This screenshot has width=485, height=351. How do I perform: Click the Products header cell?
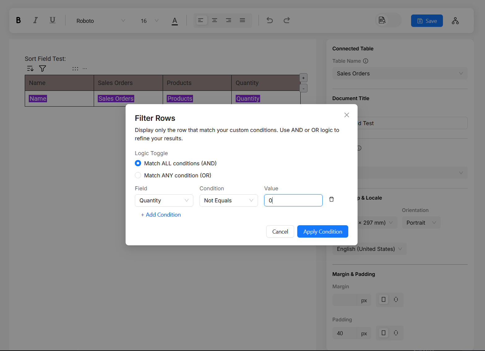point(197,83)
